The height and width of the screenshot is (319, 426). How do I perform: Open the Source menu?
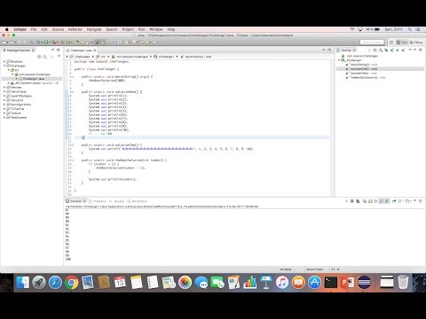58,29
